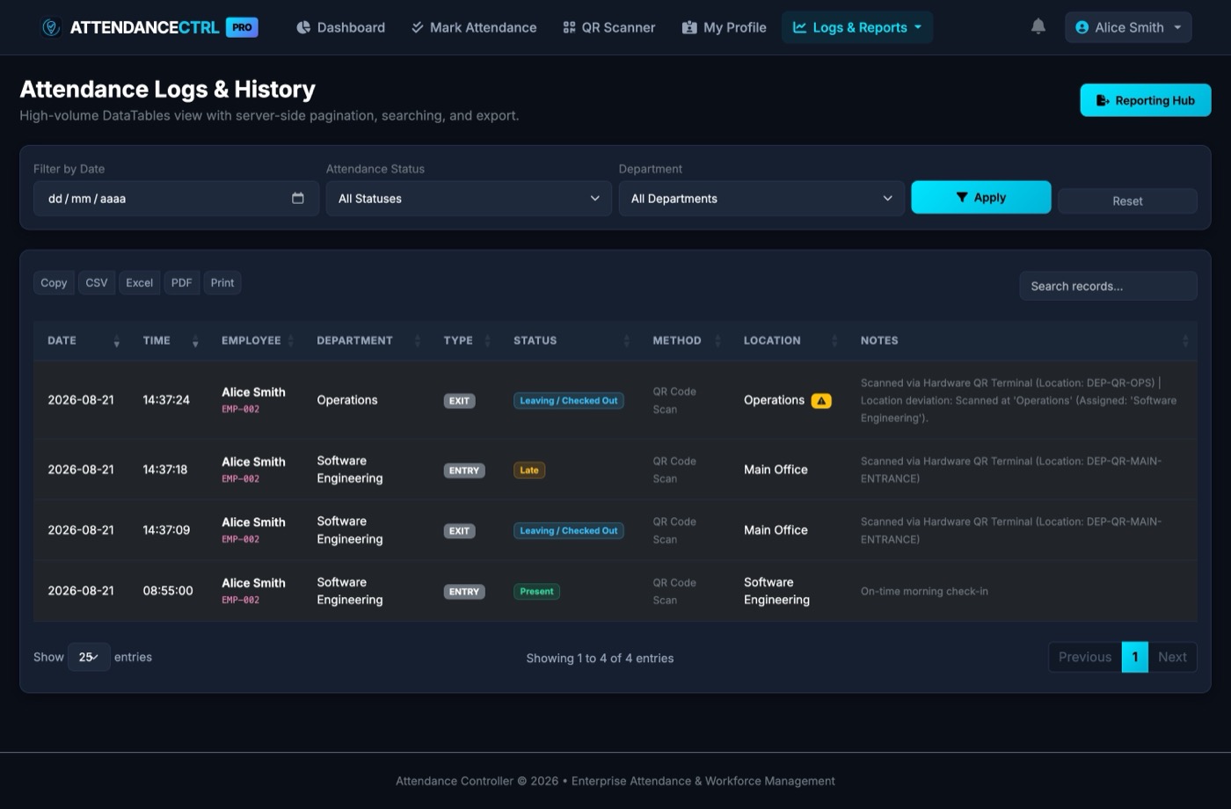Sort by Method column sort icon

718,341
